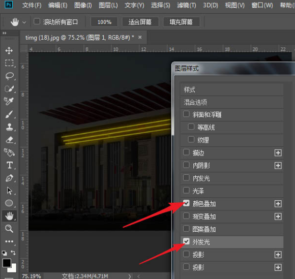Click the black foreground color swatch
This screenshot has height=279, width=295.
coord(7,263)
